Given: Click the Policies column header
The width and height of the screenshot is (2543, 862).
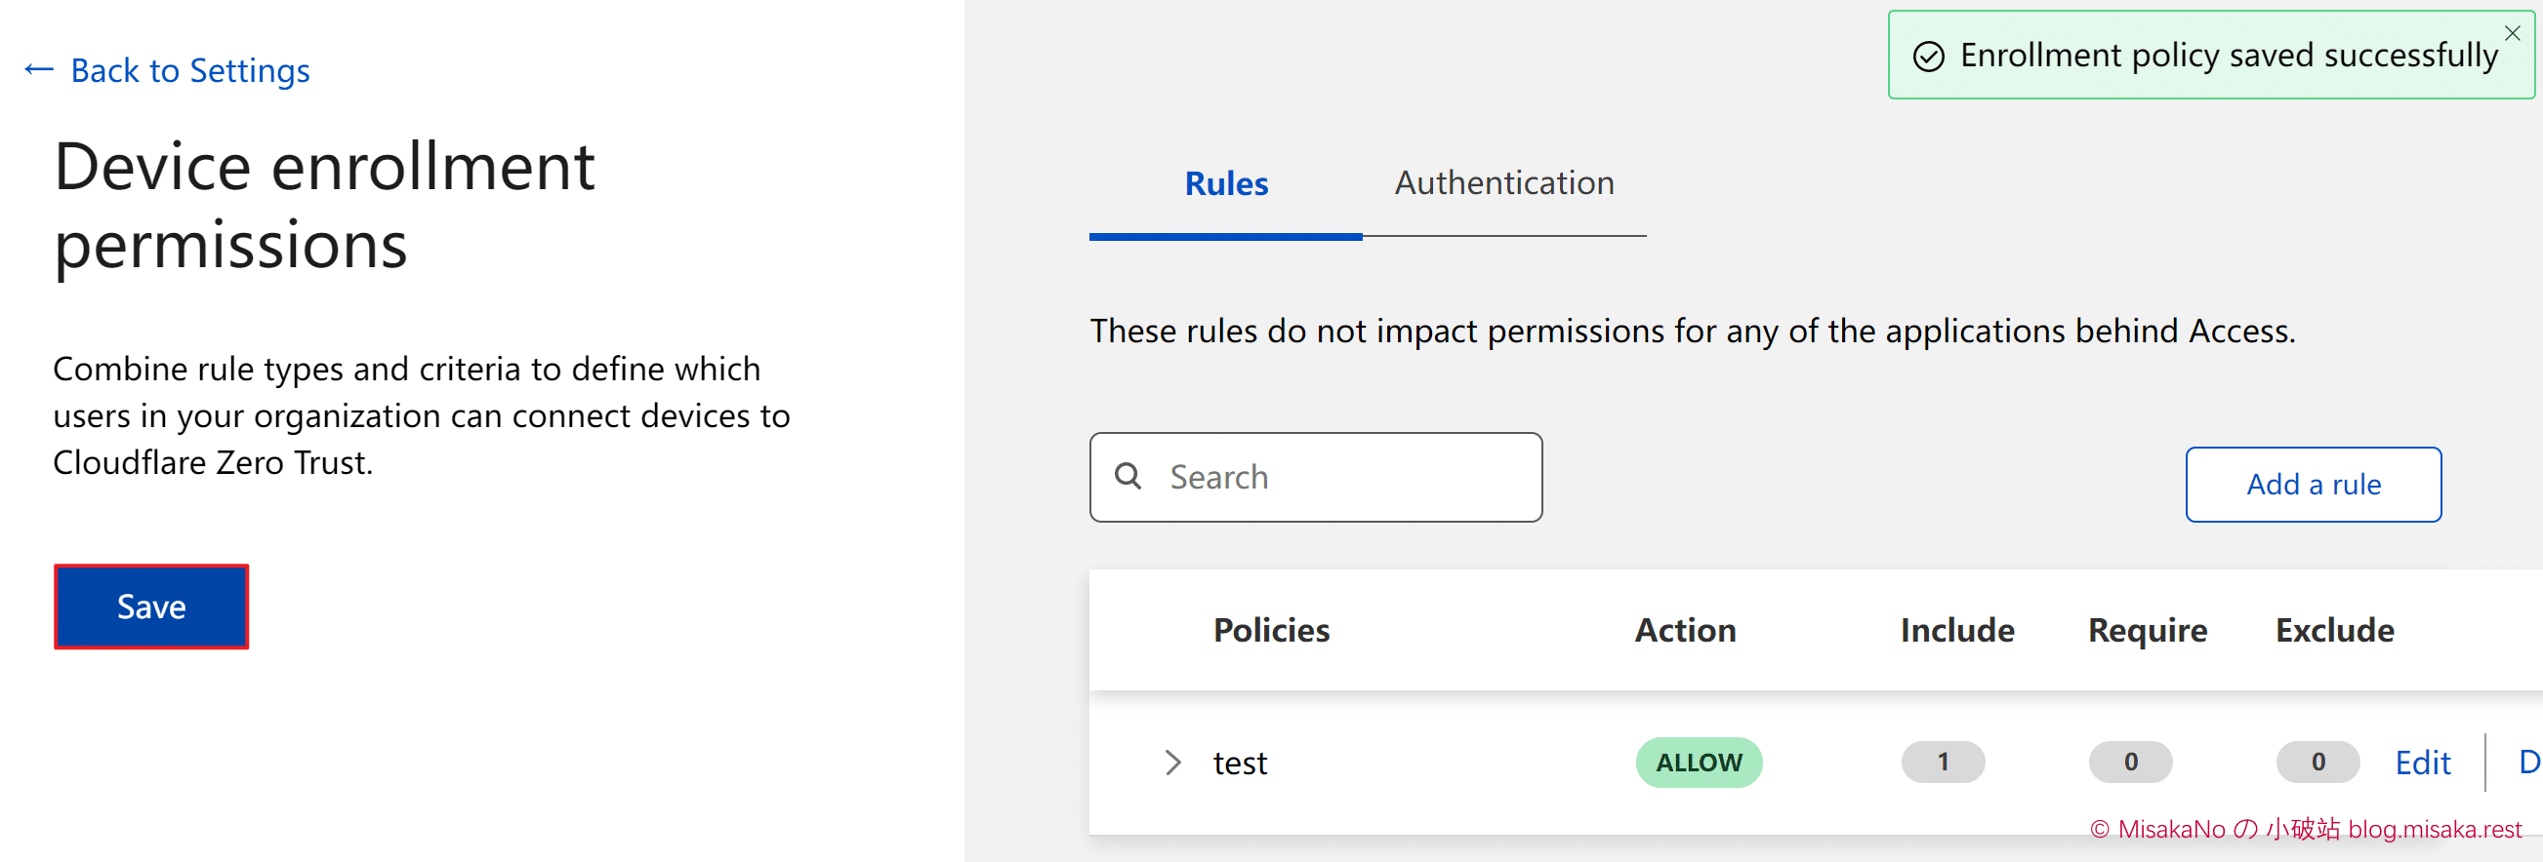Looking at the screenshot, I should point(1271,630).
